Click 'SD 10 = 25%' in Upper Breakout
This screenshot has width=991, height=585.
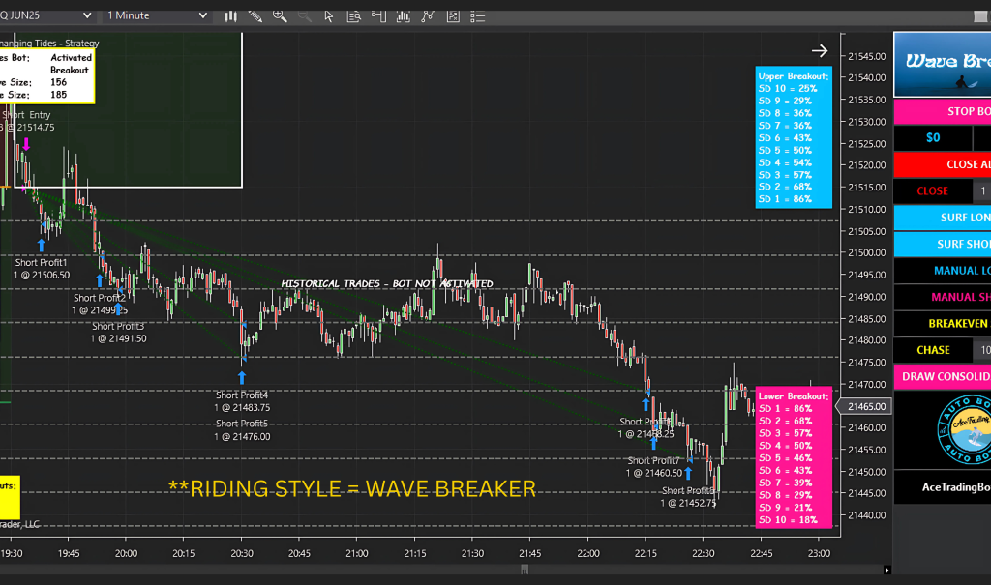pos(788,88)
